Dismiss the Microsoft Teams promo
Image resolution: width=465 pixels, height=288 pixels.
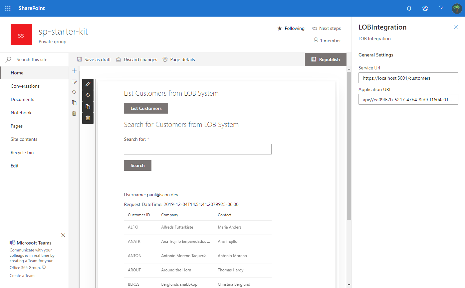63,235
